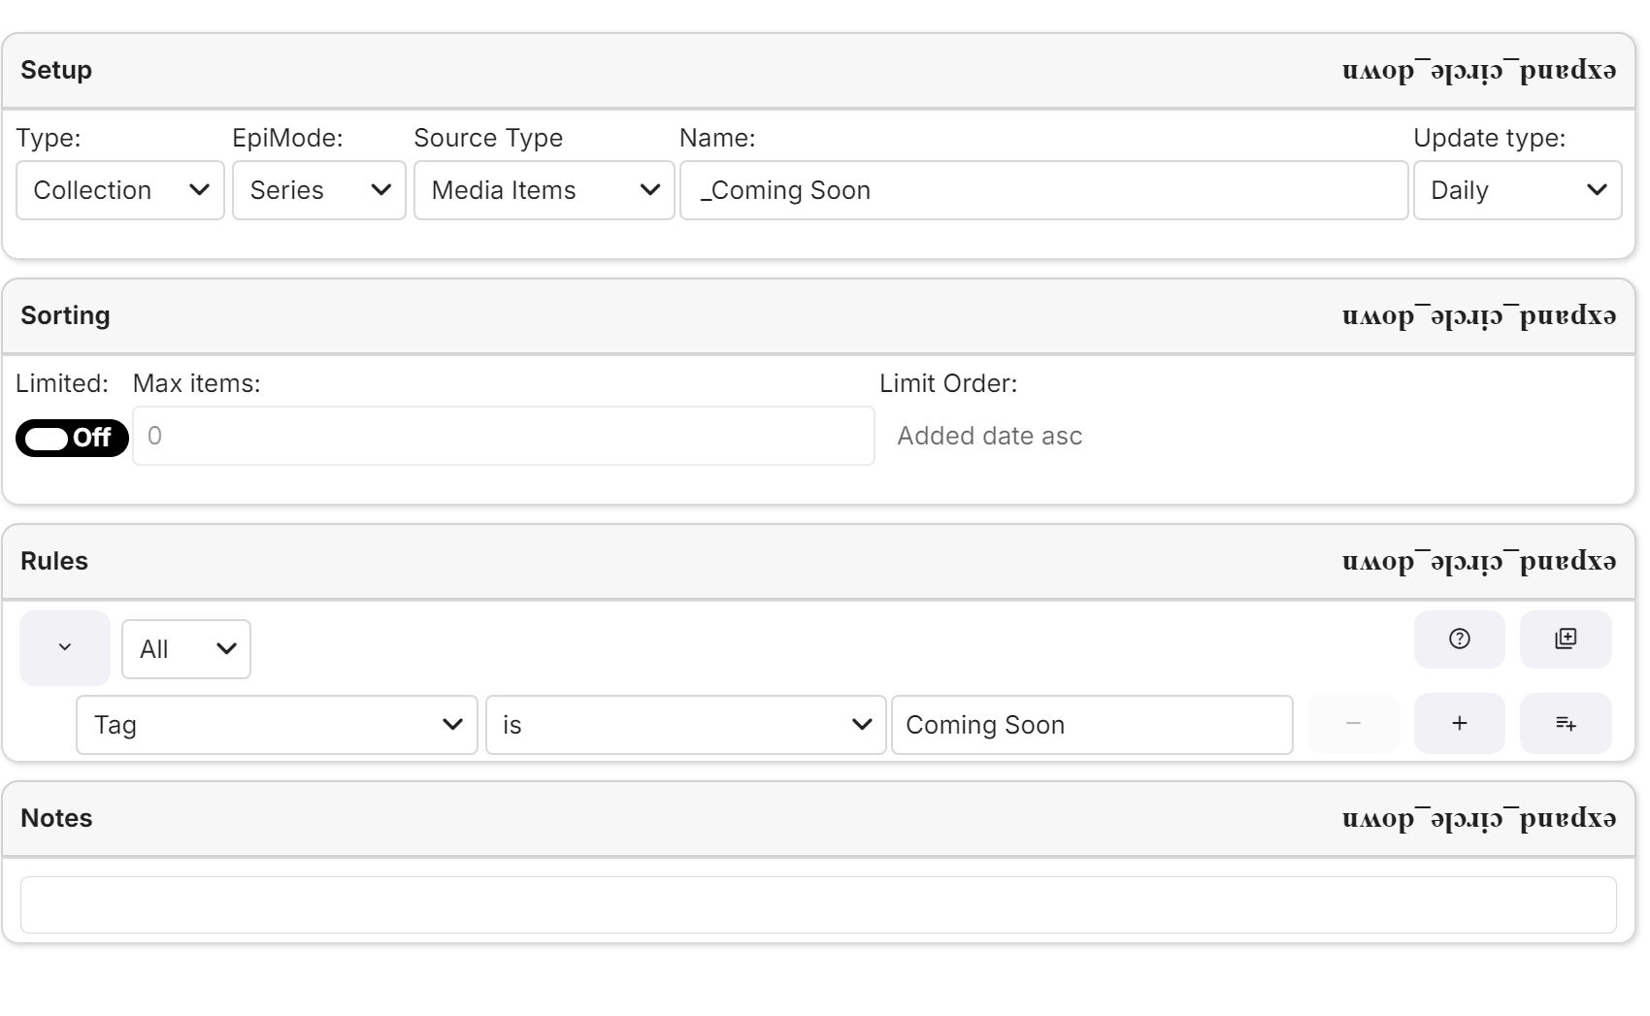Click the minus icon on the Tag rule

[x=1353, y=723]
